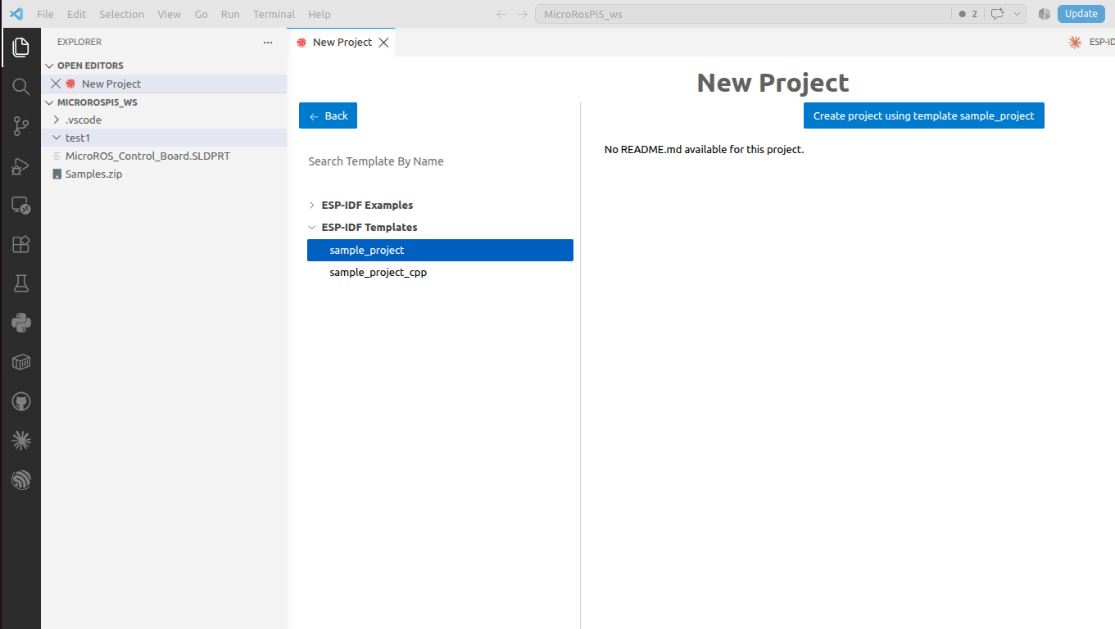Image resolution: width=1115 pixels, height=629 pixels.
Task: Open the Run menu
Action: click(x=230, y=14)
